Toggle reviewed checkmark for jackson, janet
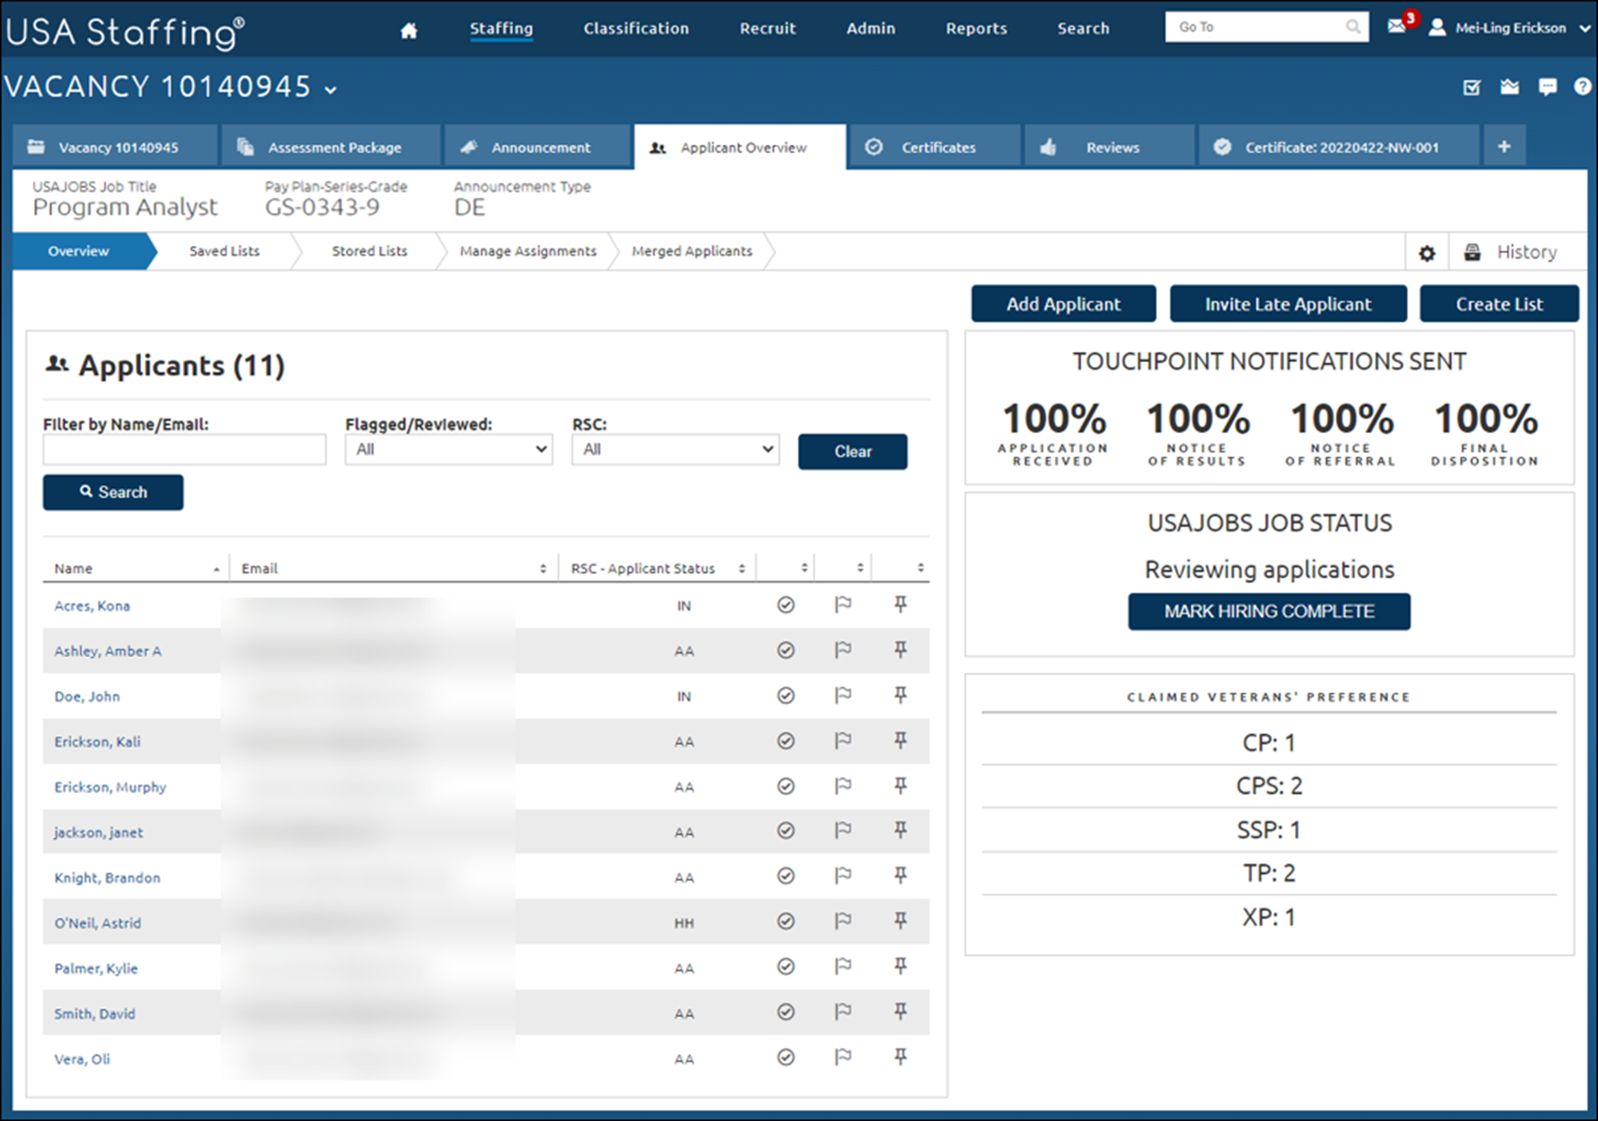Viewport: 1598px width, 1121px height. [786, 831]
